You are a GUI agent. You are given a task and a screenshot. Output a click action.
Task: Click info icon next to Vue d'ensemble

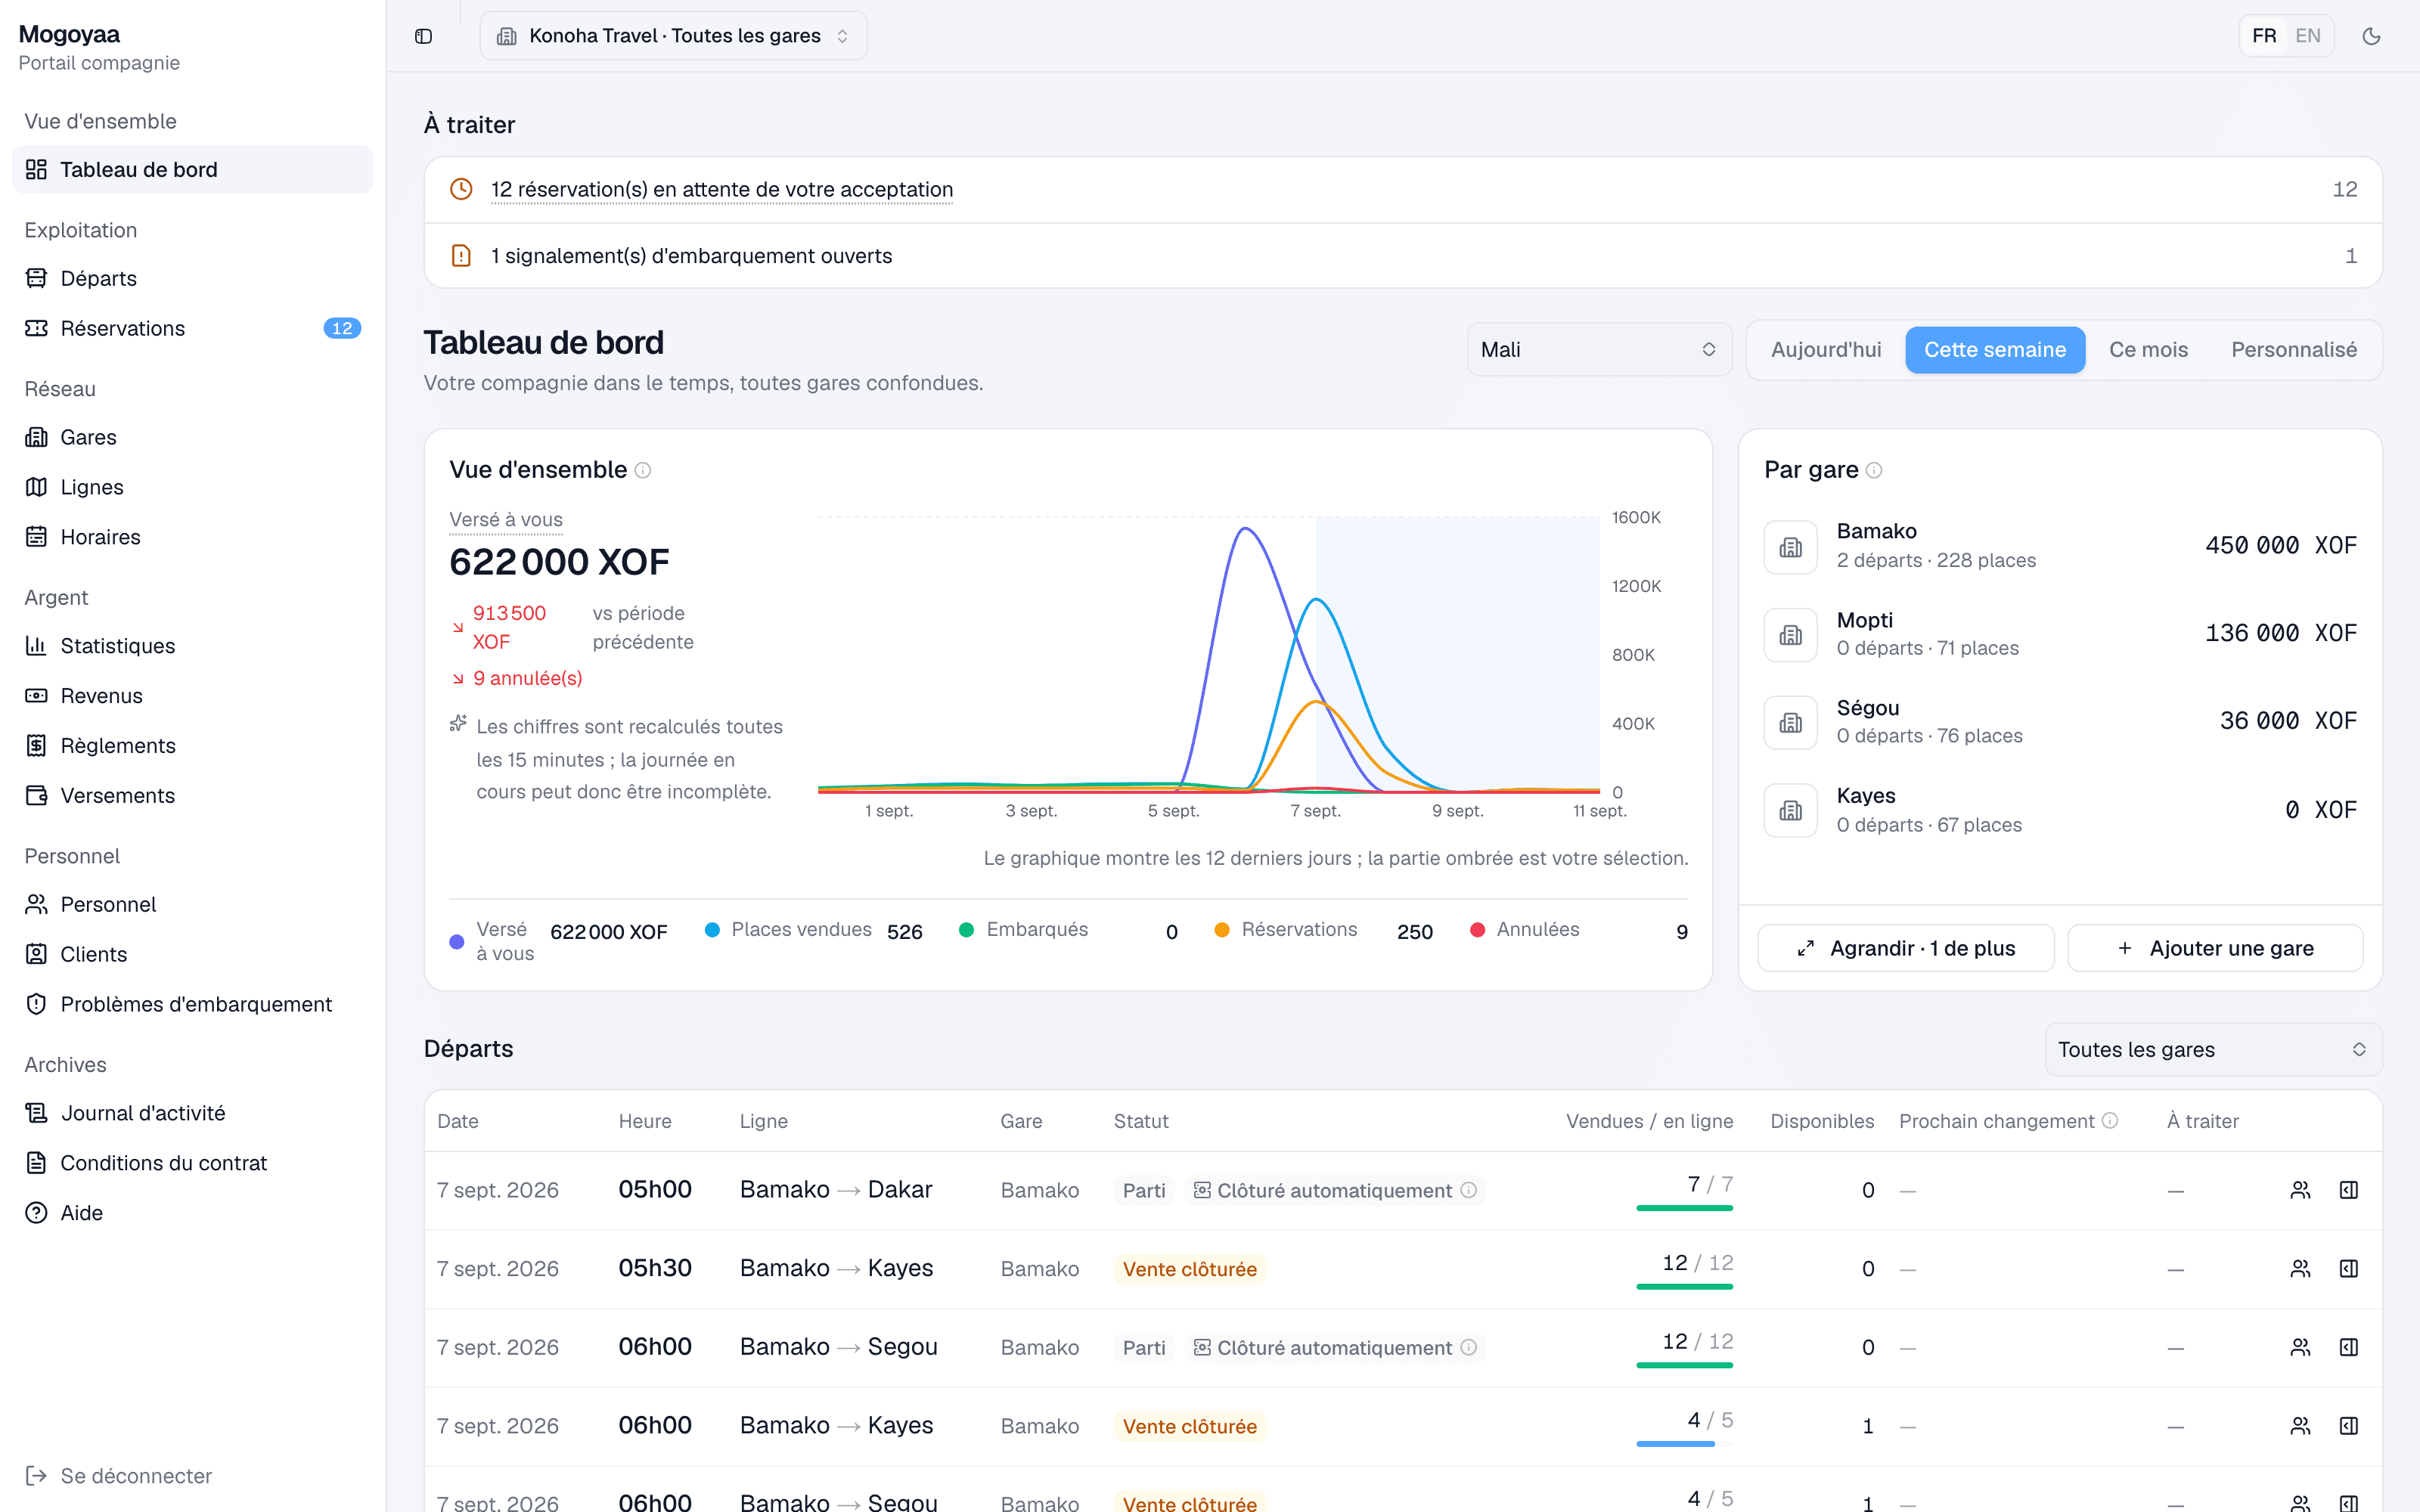(x=643, y=470)
